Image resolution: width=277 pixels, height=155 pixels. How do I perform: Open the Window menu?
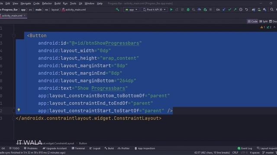pos(90,3)
